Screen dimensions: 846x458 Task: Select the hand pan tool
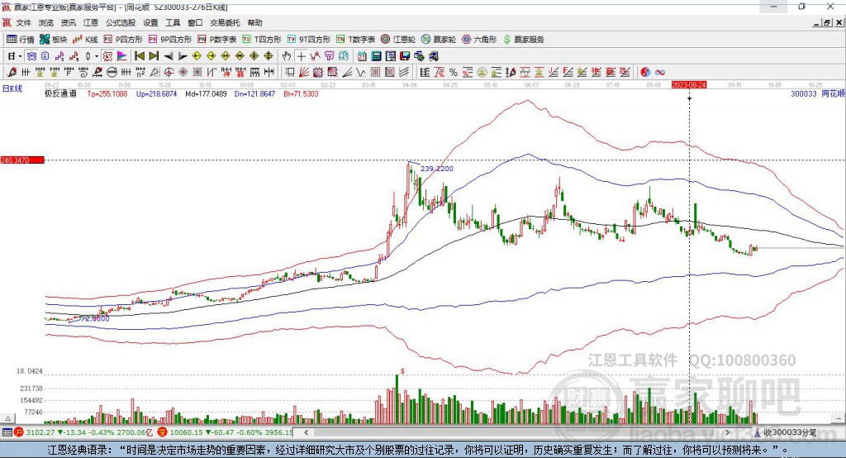287,56
